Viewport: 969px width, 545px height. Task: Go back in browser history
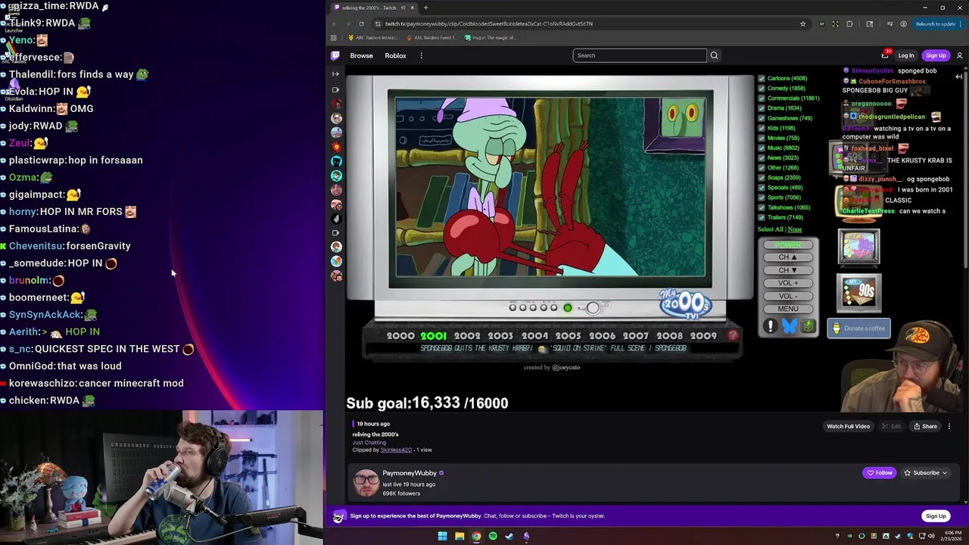tap(334, 23)
